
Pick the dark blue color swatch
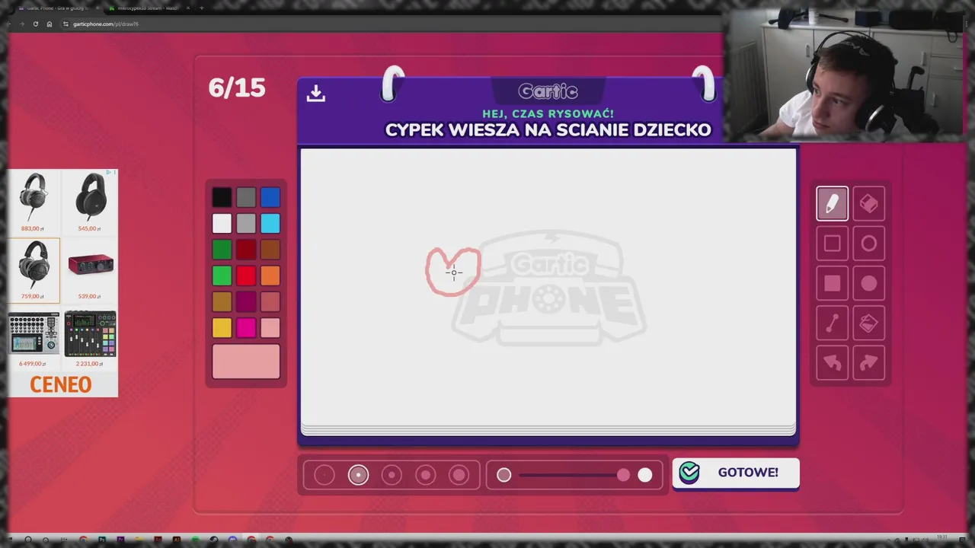(x=270, y=198)
